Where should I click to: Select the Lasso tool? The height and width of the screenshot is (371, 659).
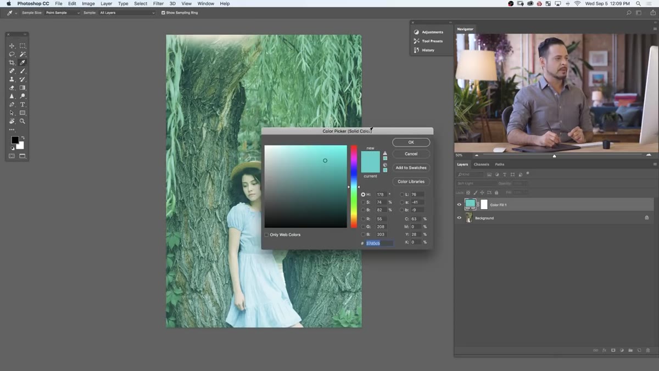pyautogui.click(x=12, y=54)
